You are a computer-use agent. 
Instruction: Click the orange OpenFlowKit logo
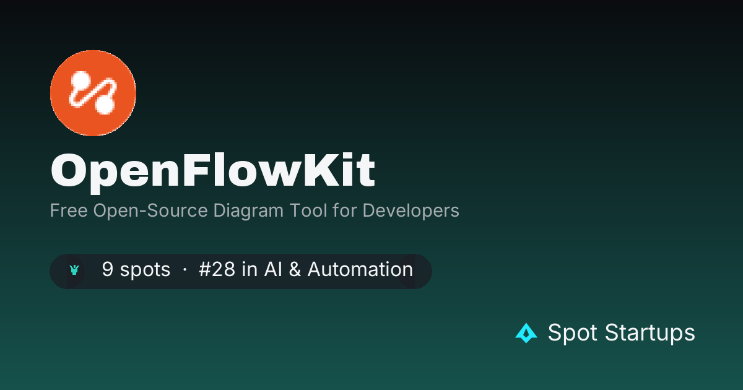93,93
